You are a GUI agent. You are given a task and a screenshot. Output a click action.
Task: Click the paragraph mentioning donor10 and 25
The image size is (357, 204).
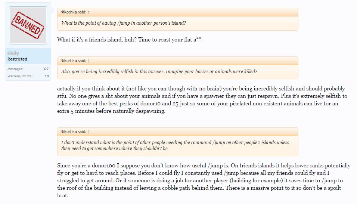click(202, 100)
